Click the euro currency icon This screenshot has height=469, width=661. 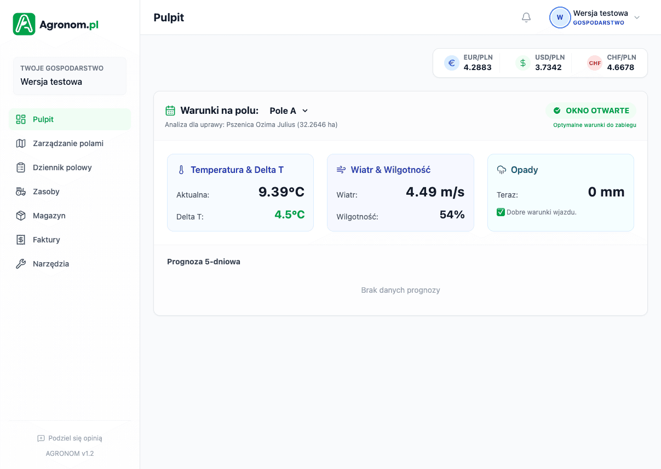click(x=452, y=63)
